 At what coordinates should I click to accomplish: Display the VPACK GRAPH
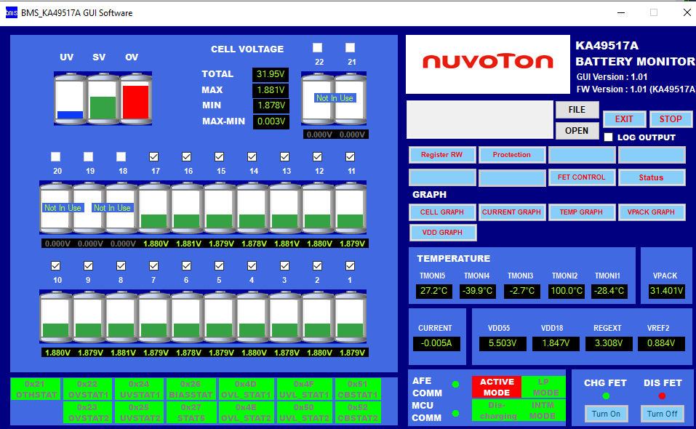click(x=651, y=212)
